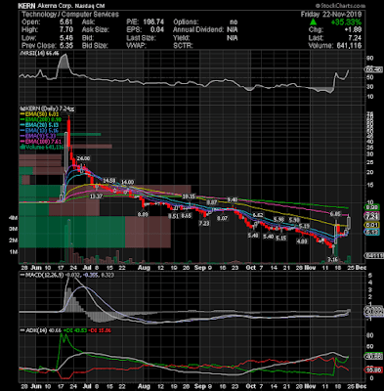
Task: Select the Chg value +1.89
Action: [353, 30]
